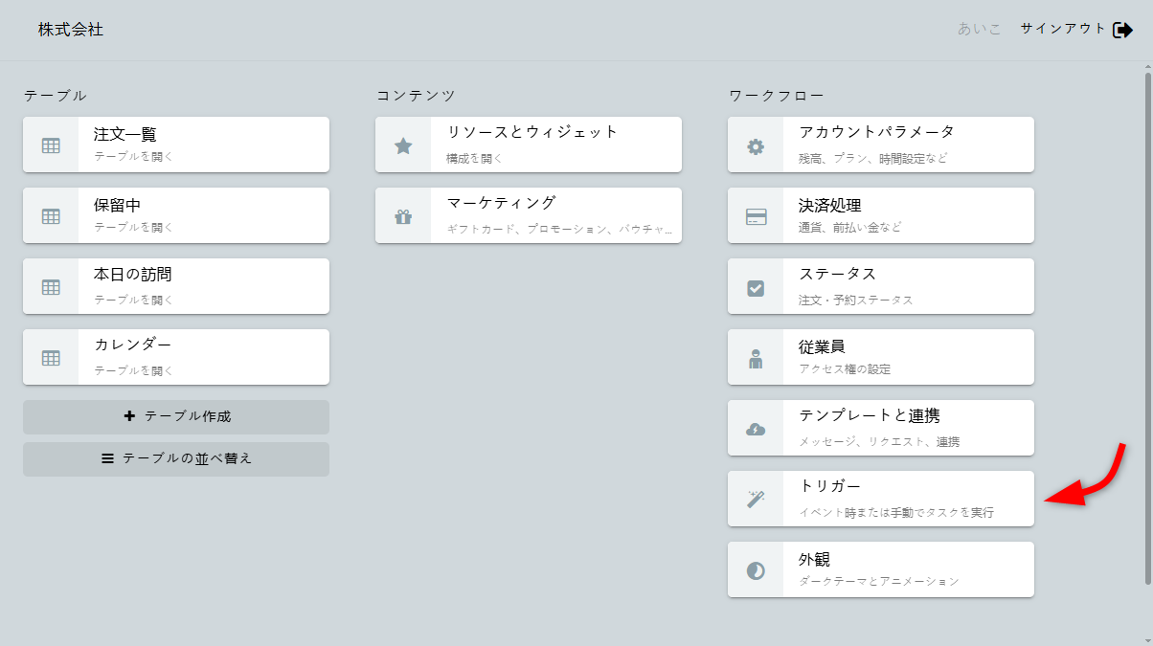This screenshot has width=1153, height=646.
Task: Click the table icon beside カレンダー
Action: (x=51, y=358)
